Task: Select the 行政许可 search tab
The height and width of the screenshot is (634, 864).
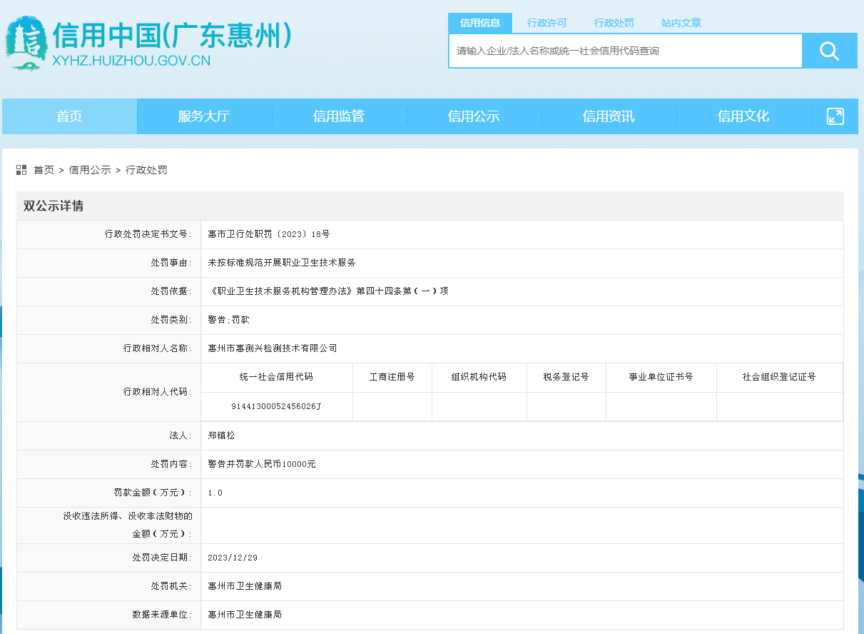Action: tap(547, 23)
